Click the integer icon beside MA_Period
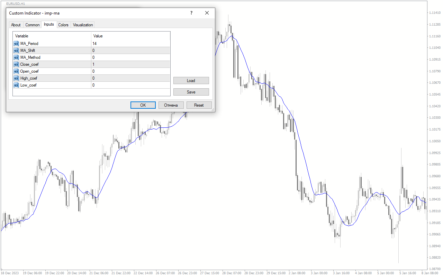This screenshot has width=443, height=277. pos(16,44)
